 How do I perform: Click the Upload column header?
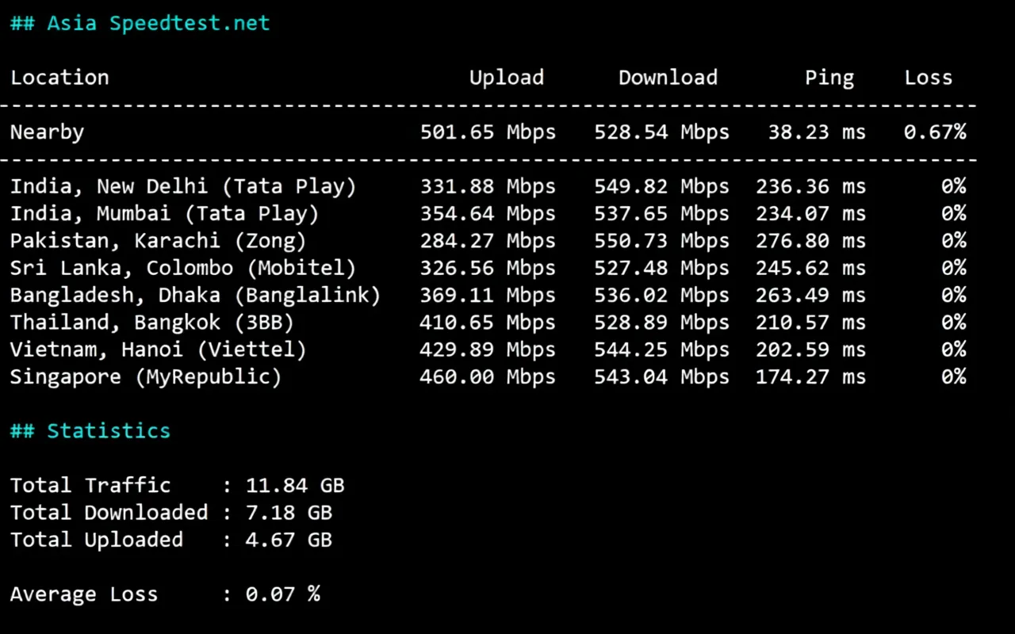tap(506, 78)
